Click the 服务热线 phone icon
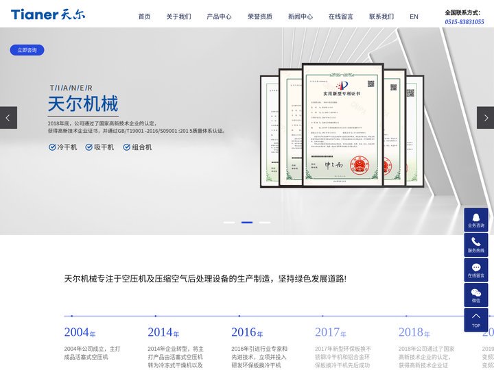The image size is (494, 370). [x=475, y=245]
